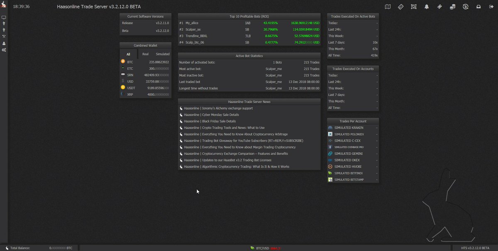This screenshot has height=251, width=498.
Task: Select the All tab in Combined Wallet
Action: pyautogui.click(x=128, y=54)
